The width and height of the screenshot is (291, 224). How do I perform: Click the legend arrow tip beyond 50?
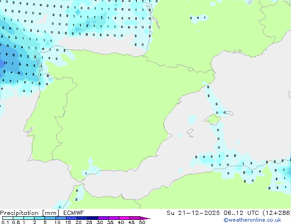[x=145, y=219]
